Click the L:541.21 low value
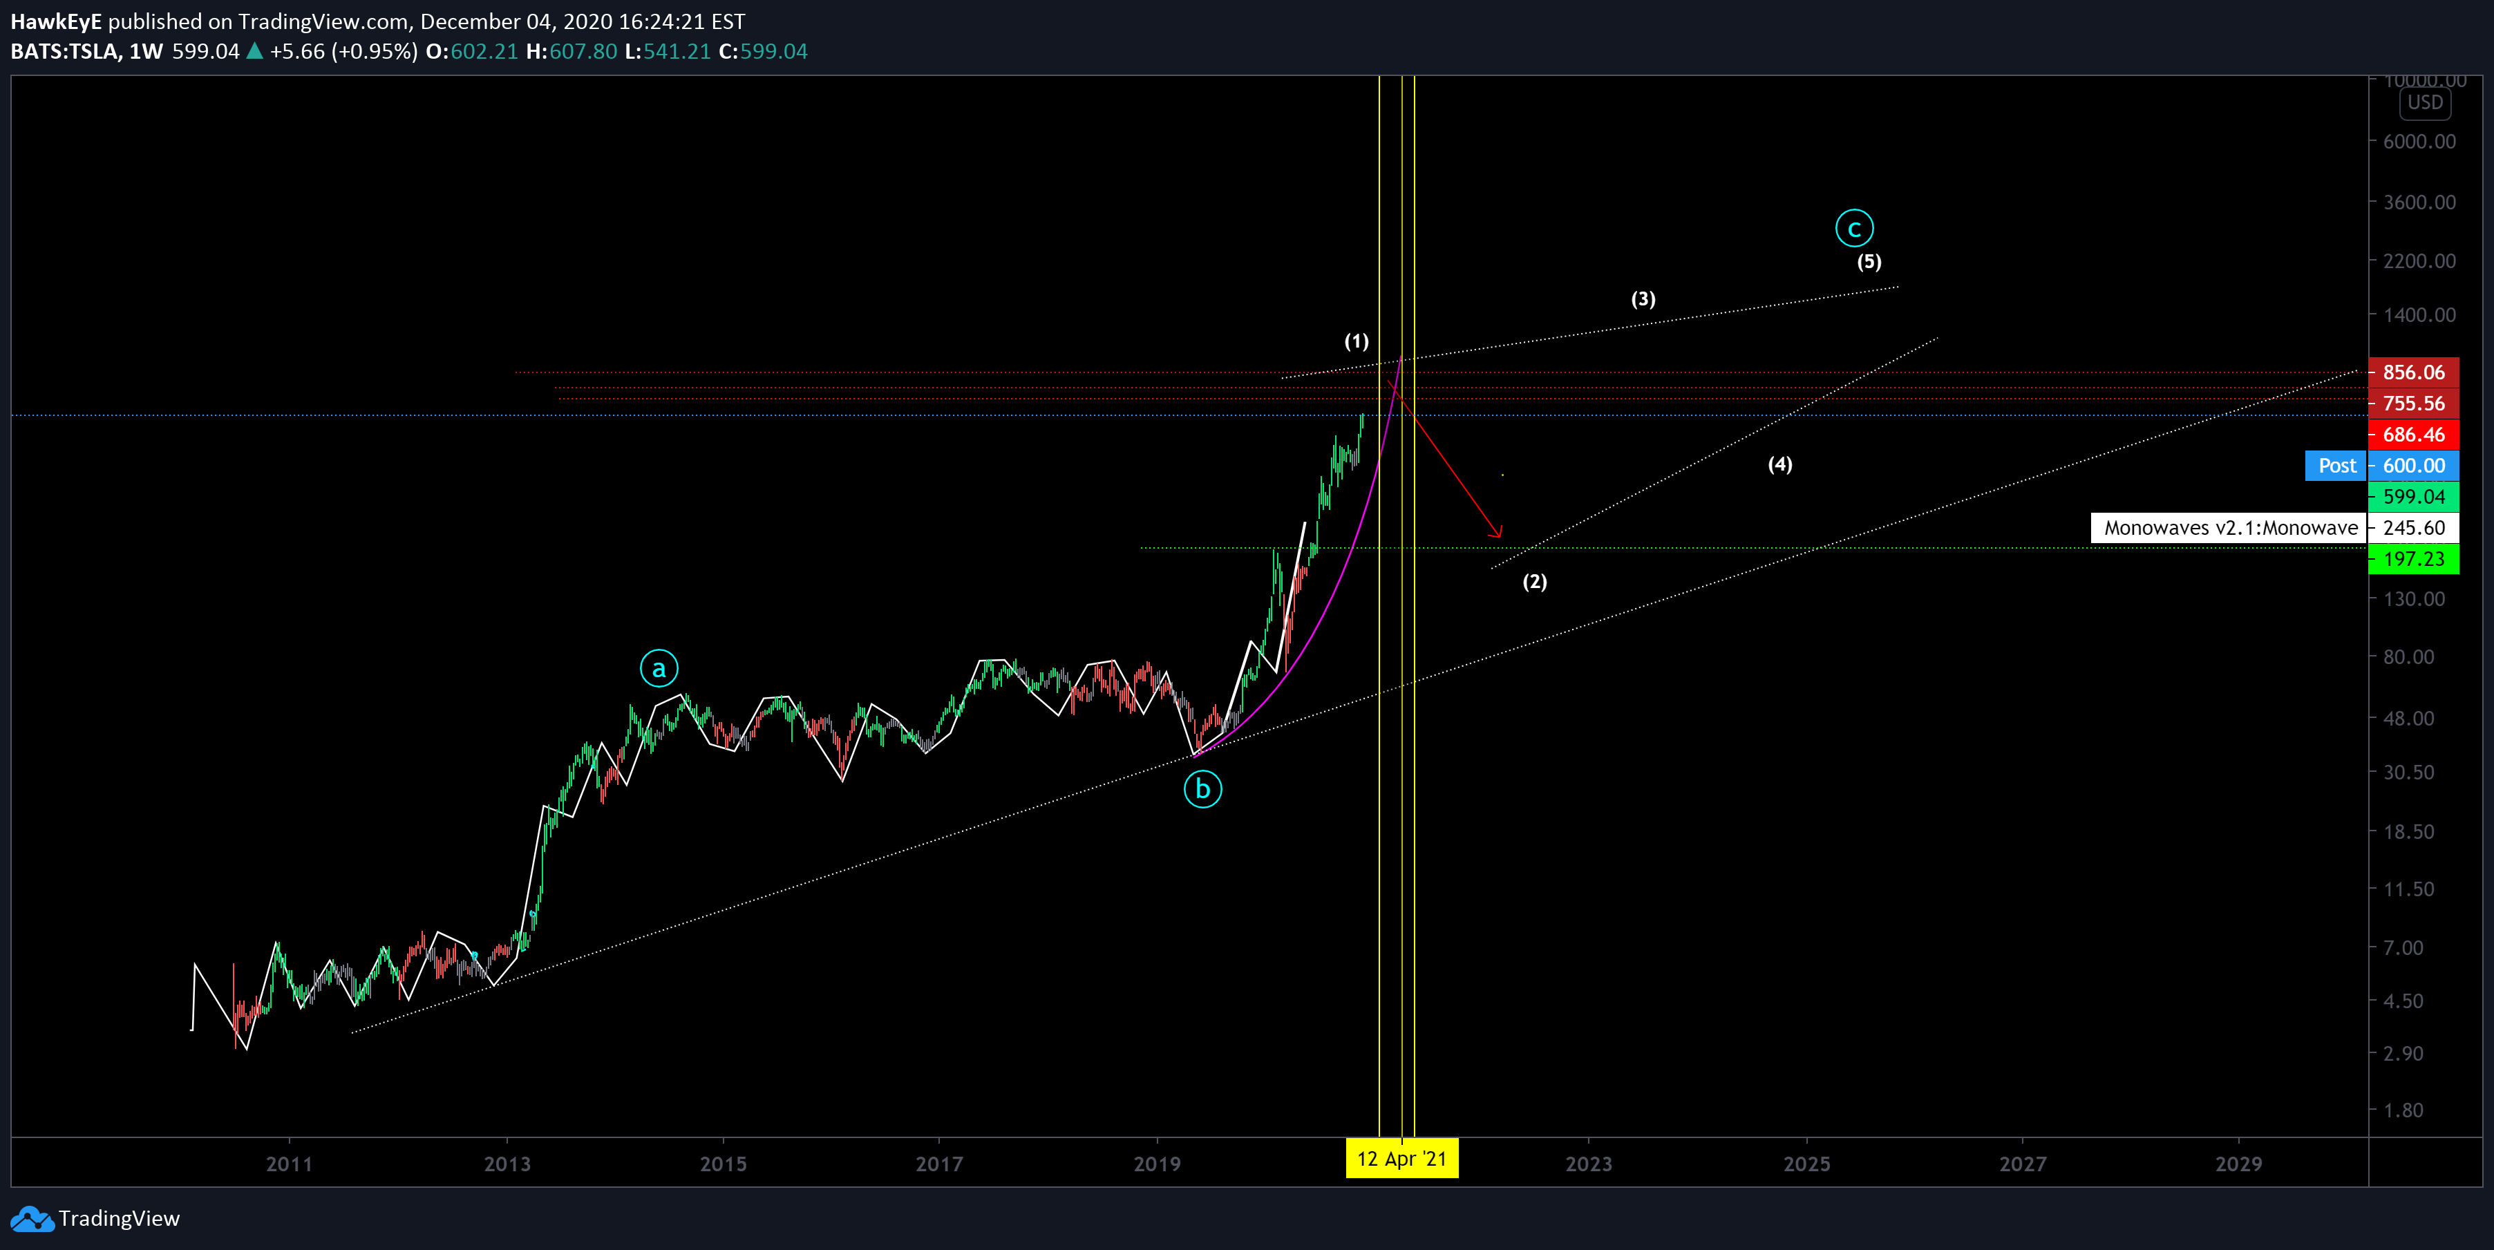The height and width of the screenshot is (1250, 2494). click(668, 51)
